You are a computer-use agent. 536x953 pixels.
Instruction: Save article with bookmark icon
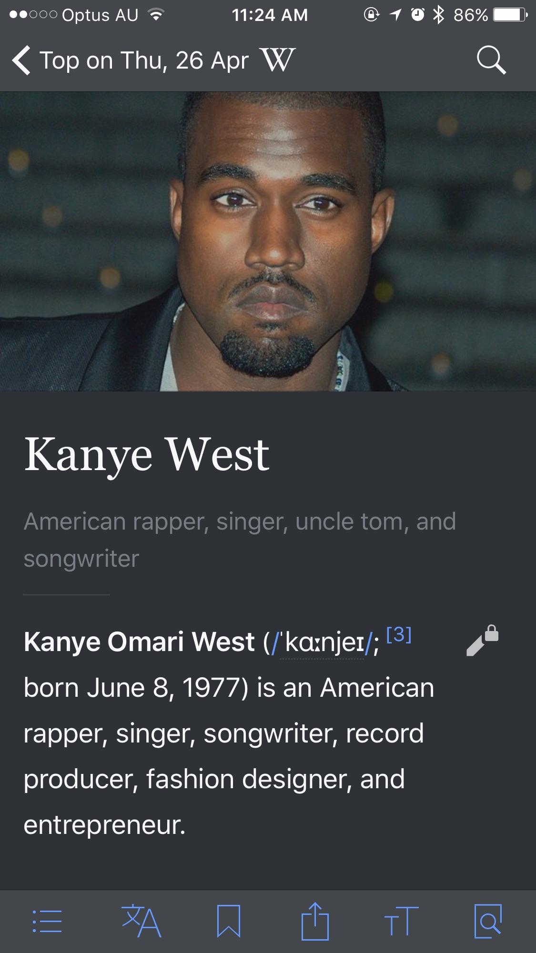[x=229, y=921]
